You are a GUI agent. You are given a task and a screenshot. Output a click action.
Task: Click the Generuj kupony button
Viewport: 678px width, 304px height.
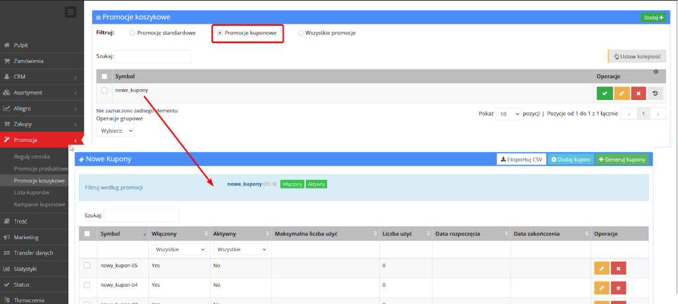pyautogui.click(x=622, y=159)
